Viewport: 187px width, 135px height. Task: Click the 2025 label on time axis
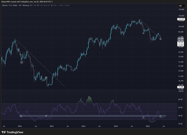point(116,126)
